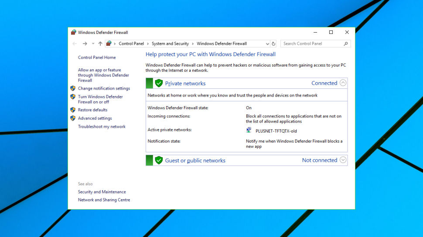Click Guest or public networks heading
Screen dimensions: 423x237
pyautogui.click(x=195, y=160)
